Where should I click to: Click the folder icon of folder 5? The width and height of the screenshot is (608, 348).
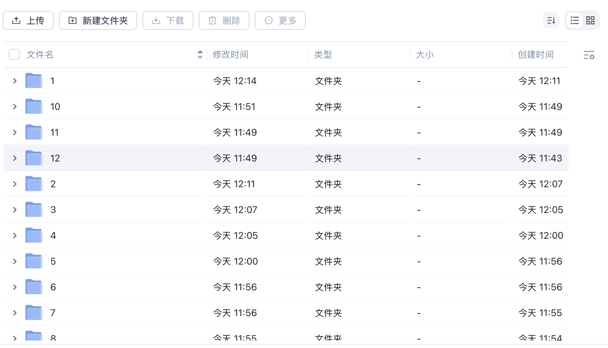pyautogui.click(x=34, y=261)
